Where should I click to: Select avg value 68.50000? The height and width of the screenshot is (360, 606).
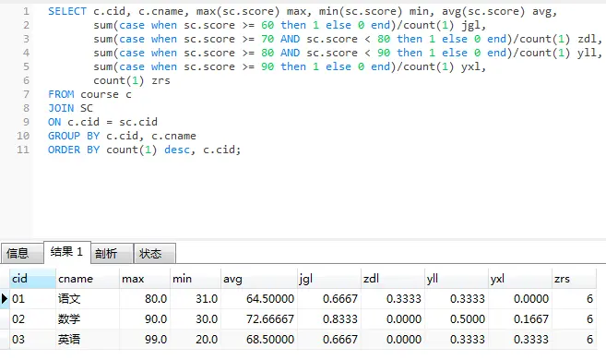259,339
